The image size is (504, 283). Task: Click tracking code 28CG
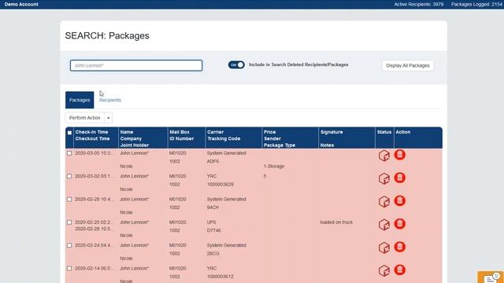213,253
